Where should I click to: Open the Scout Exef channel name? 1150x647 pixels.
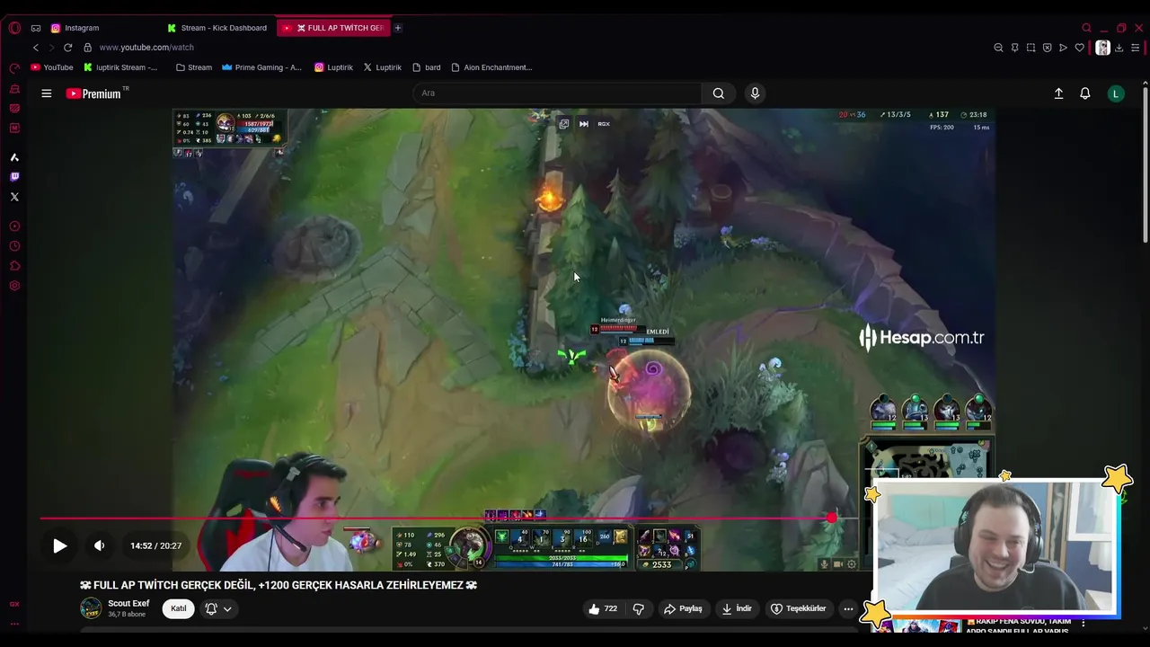coord(128,604)
